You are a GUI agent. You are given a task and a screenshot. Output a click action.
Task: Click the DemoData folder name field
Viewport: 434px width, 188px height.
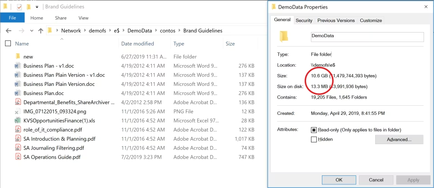(367, 37)
